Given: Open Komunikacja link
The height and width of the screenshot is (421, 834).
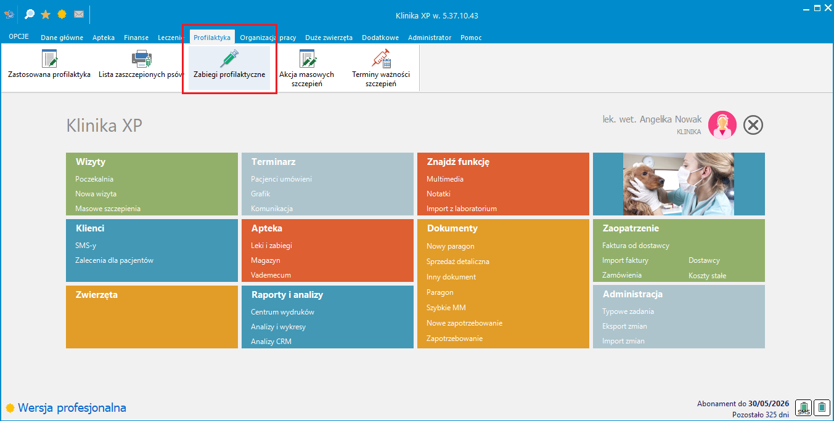Looking at the screenshot, I should click(x=272, y=209).
